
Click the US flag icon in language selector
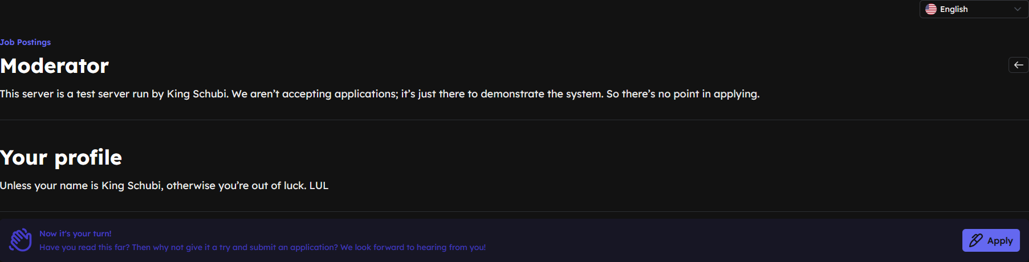tap(931, 9)
